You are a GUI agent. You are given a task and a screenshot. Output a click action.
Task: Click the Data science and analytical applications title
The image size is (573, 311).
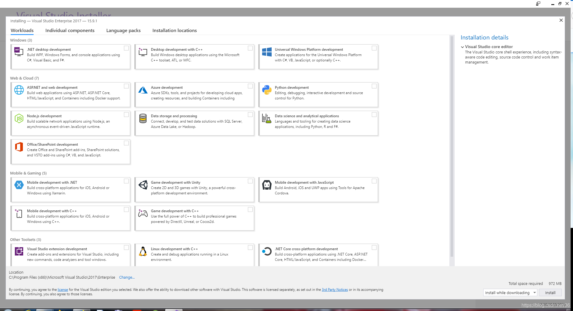[x=307, y=116]
